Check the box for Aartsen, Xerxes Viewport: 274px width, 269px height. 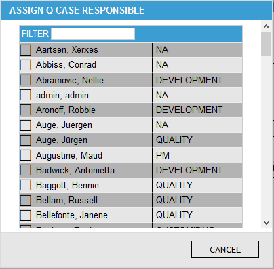click(26, 50)
